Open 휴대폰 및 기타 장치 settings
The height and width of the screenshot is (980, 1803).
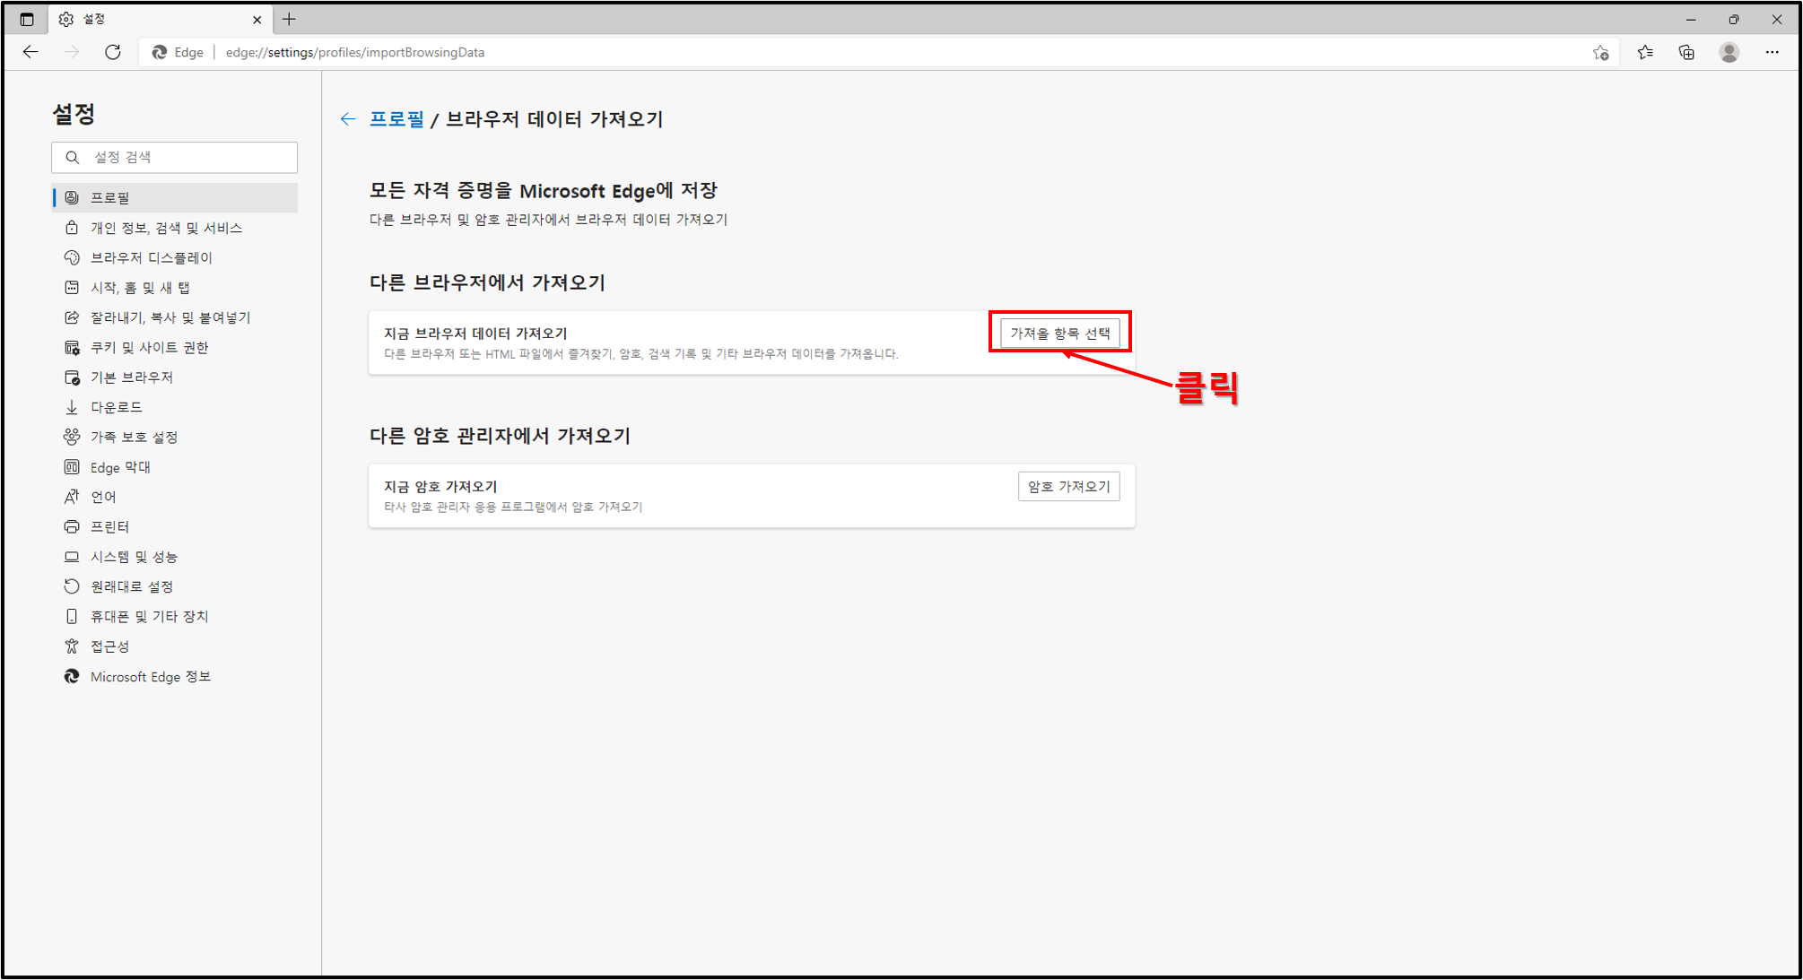coord(175,616)
